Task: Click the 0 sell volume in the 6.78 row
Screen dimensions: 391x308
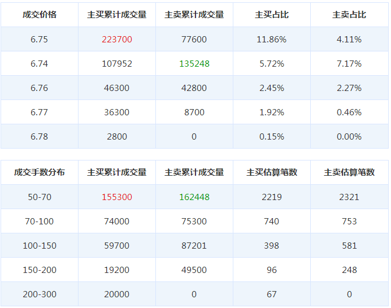Action: pyautogui.click(x=194, y=137)
